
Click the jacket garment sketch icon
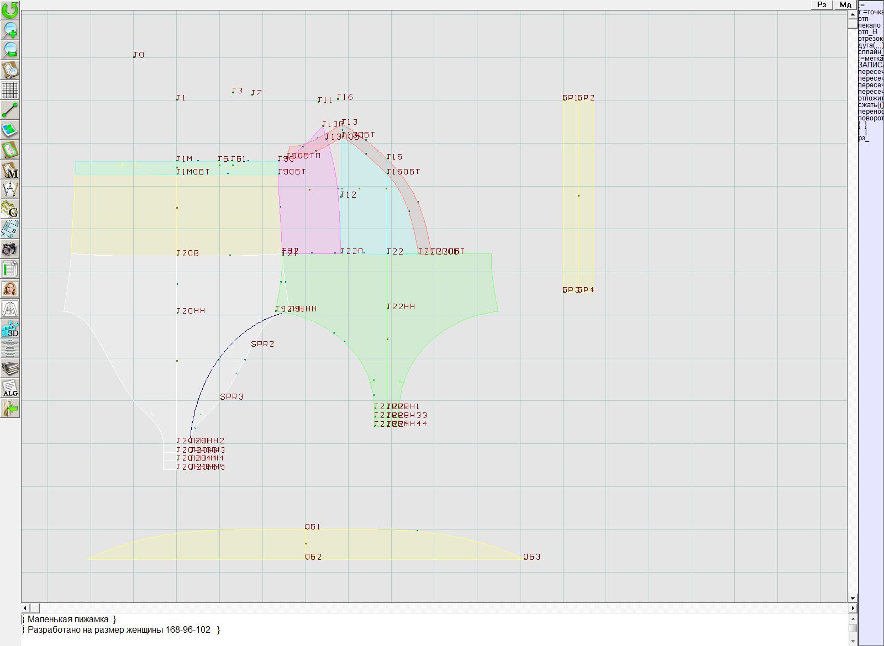[10, 309]
